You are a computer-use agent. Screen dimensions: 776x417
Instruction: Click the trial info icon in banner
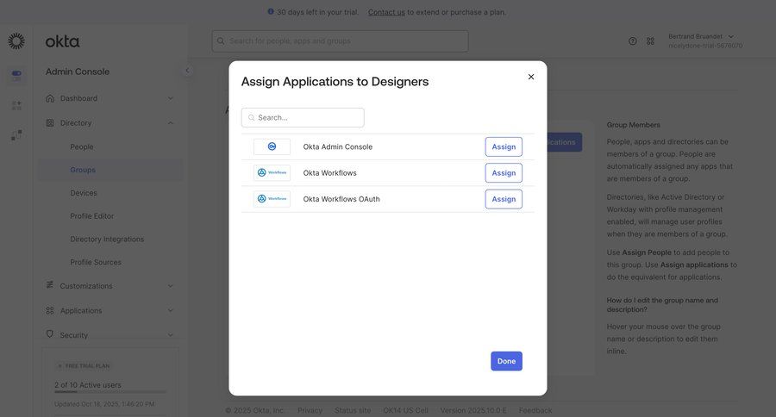pos(271,11)
